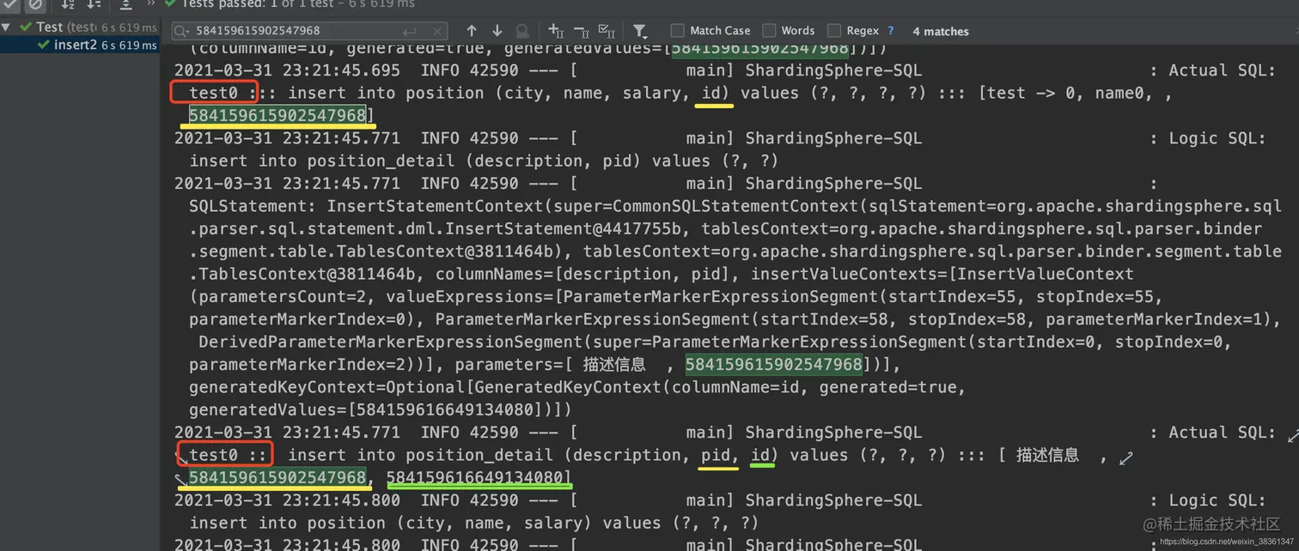Open the Regex help question mark
This screenshot has width=1299, height=551.
click(890, 31)
